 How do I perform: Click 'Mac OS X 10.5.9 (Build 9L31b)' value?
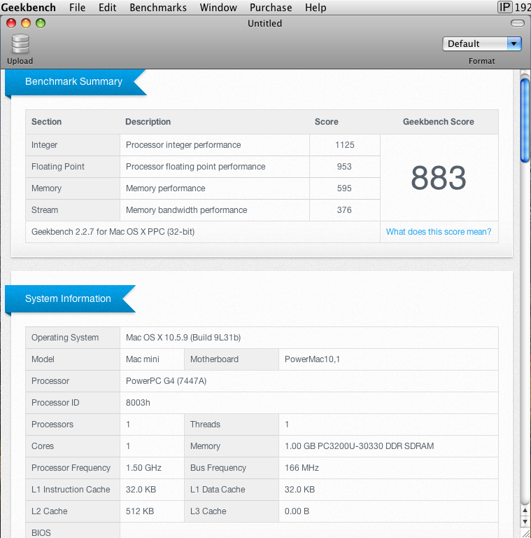point(183,337)
